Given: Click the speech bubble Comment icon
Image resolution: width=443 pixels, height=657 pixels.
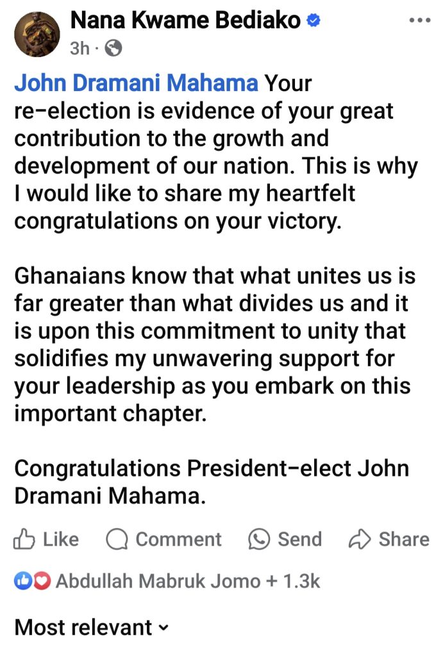Looking at the screenshot, I should 117,540.
